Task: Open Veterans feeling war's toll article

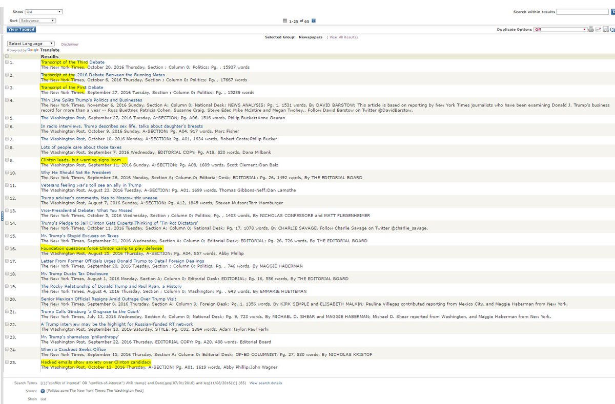Action: pos(91,185)
